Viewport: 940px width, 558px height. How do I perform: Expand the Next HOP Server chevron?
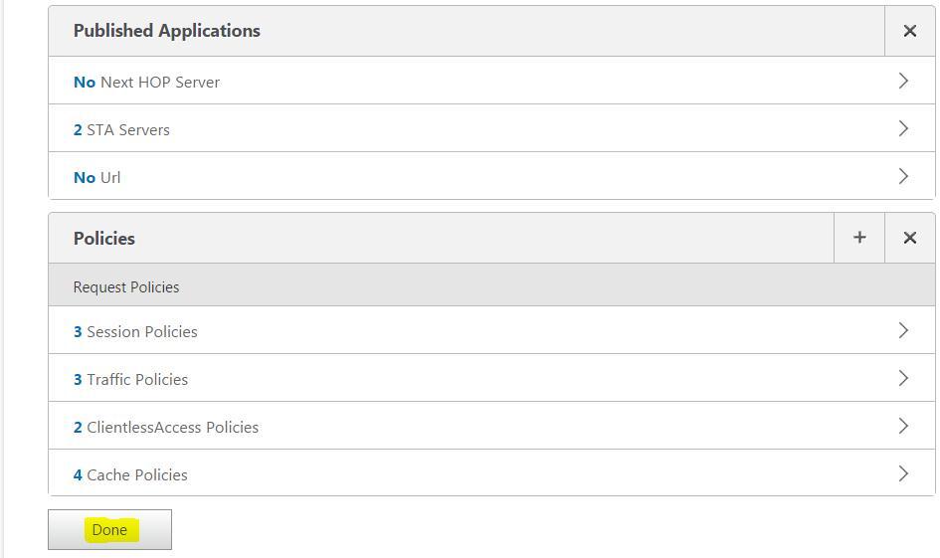pyautogui.click(x=903, y=81)
